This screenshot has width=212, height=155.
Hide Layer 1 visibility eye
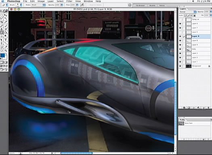click(x=180, y=62)
